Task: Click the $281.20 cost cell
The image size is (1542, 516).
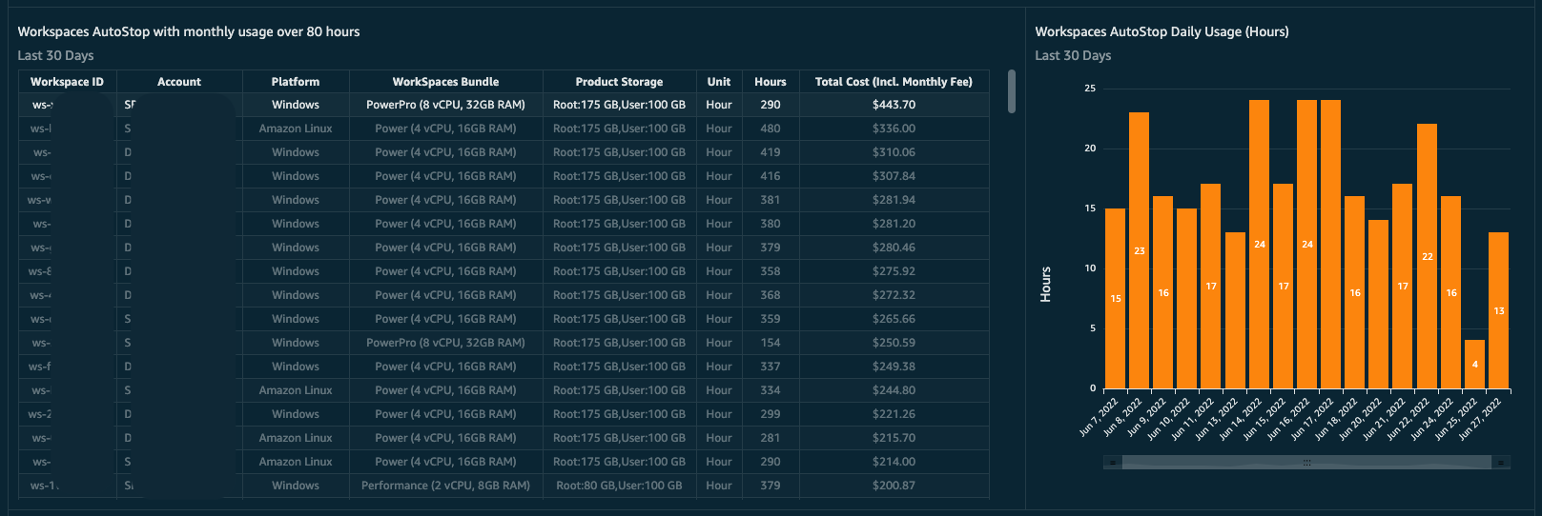Action: pos(894,224)
